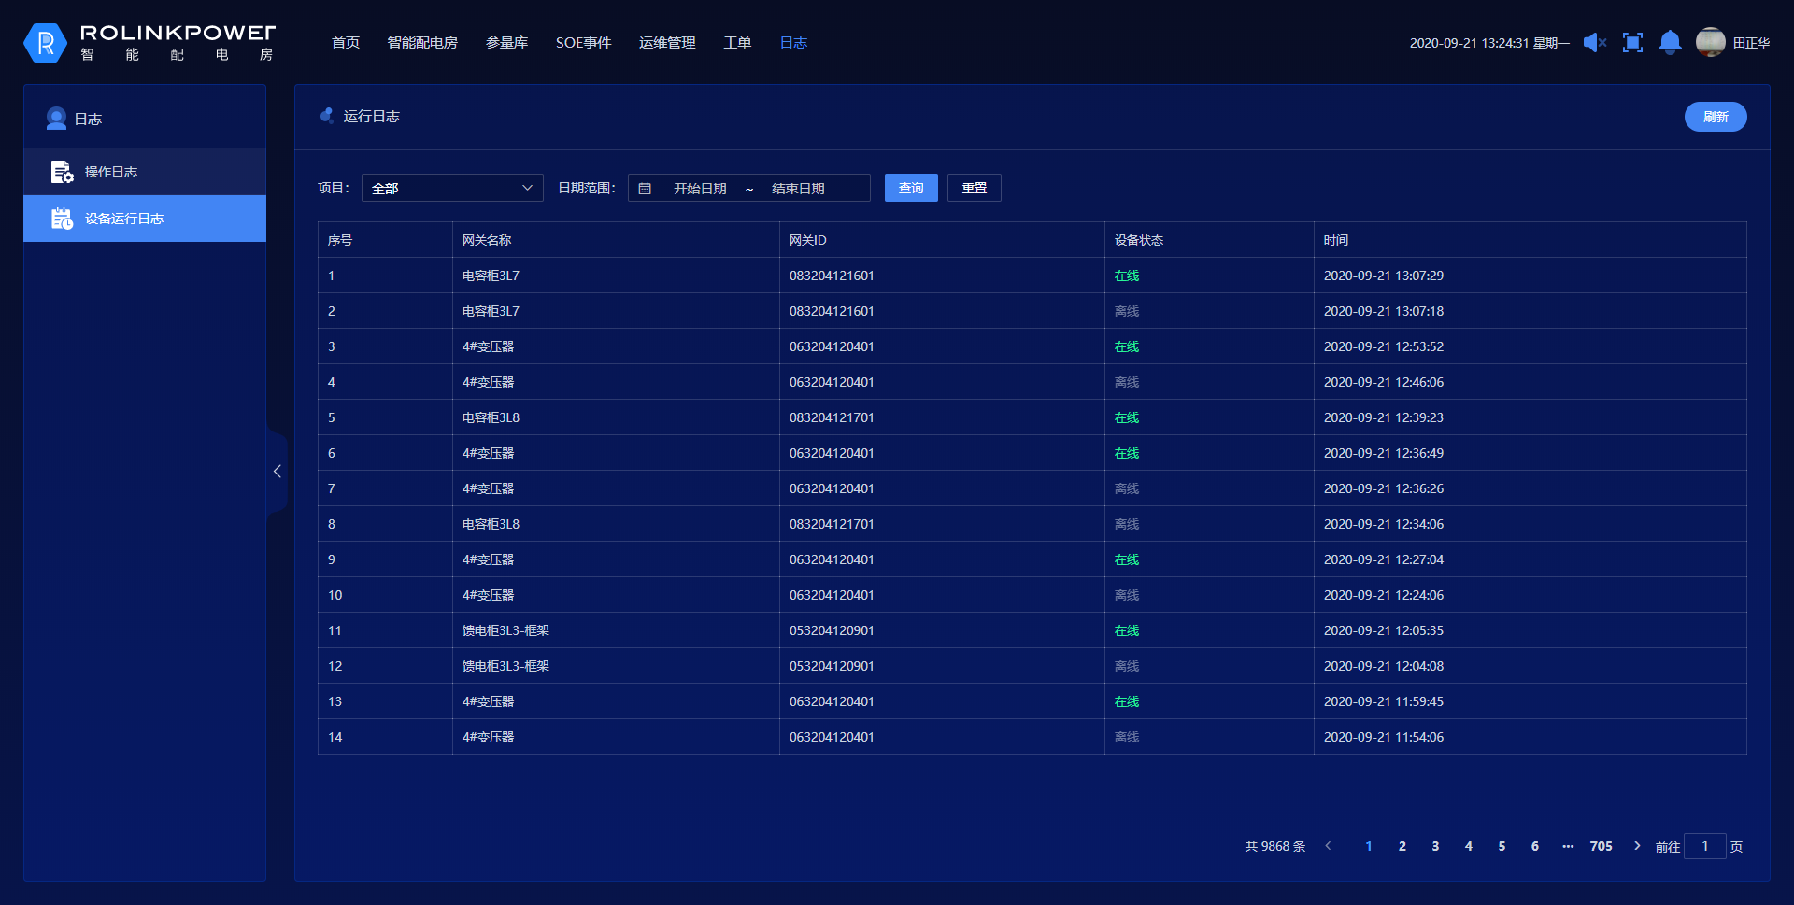Image resolution: width=1794 pixels, height=905 pixels.
Task: Open 工单 navigation item
Action: click(x=737, y=43)
